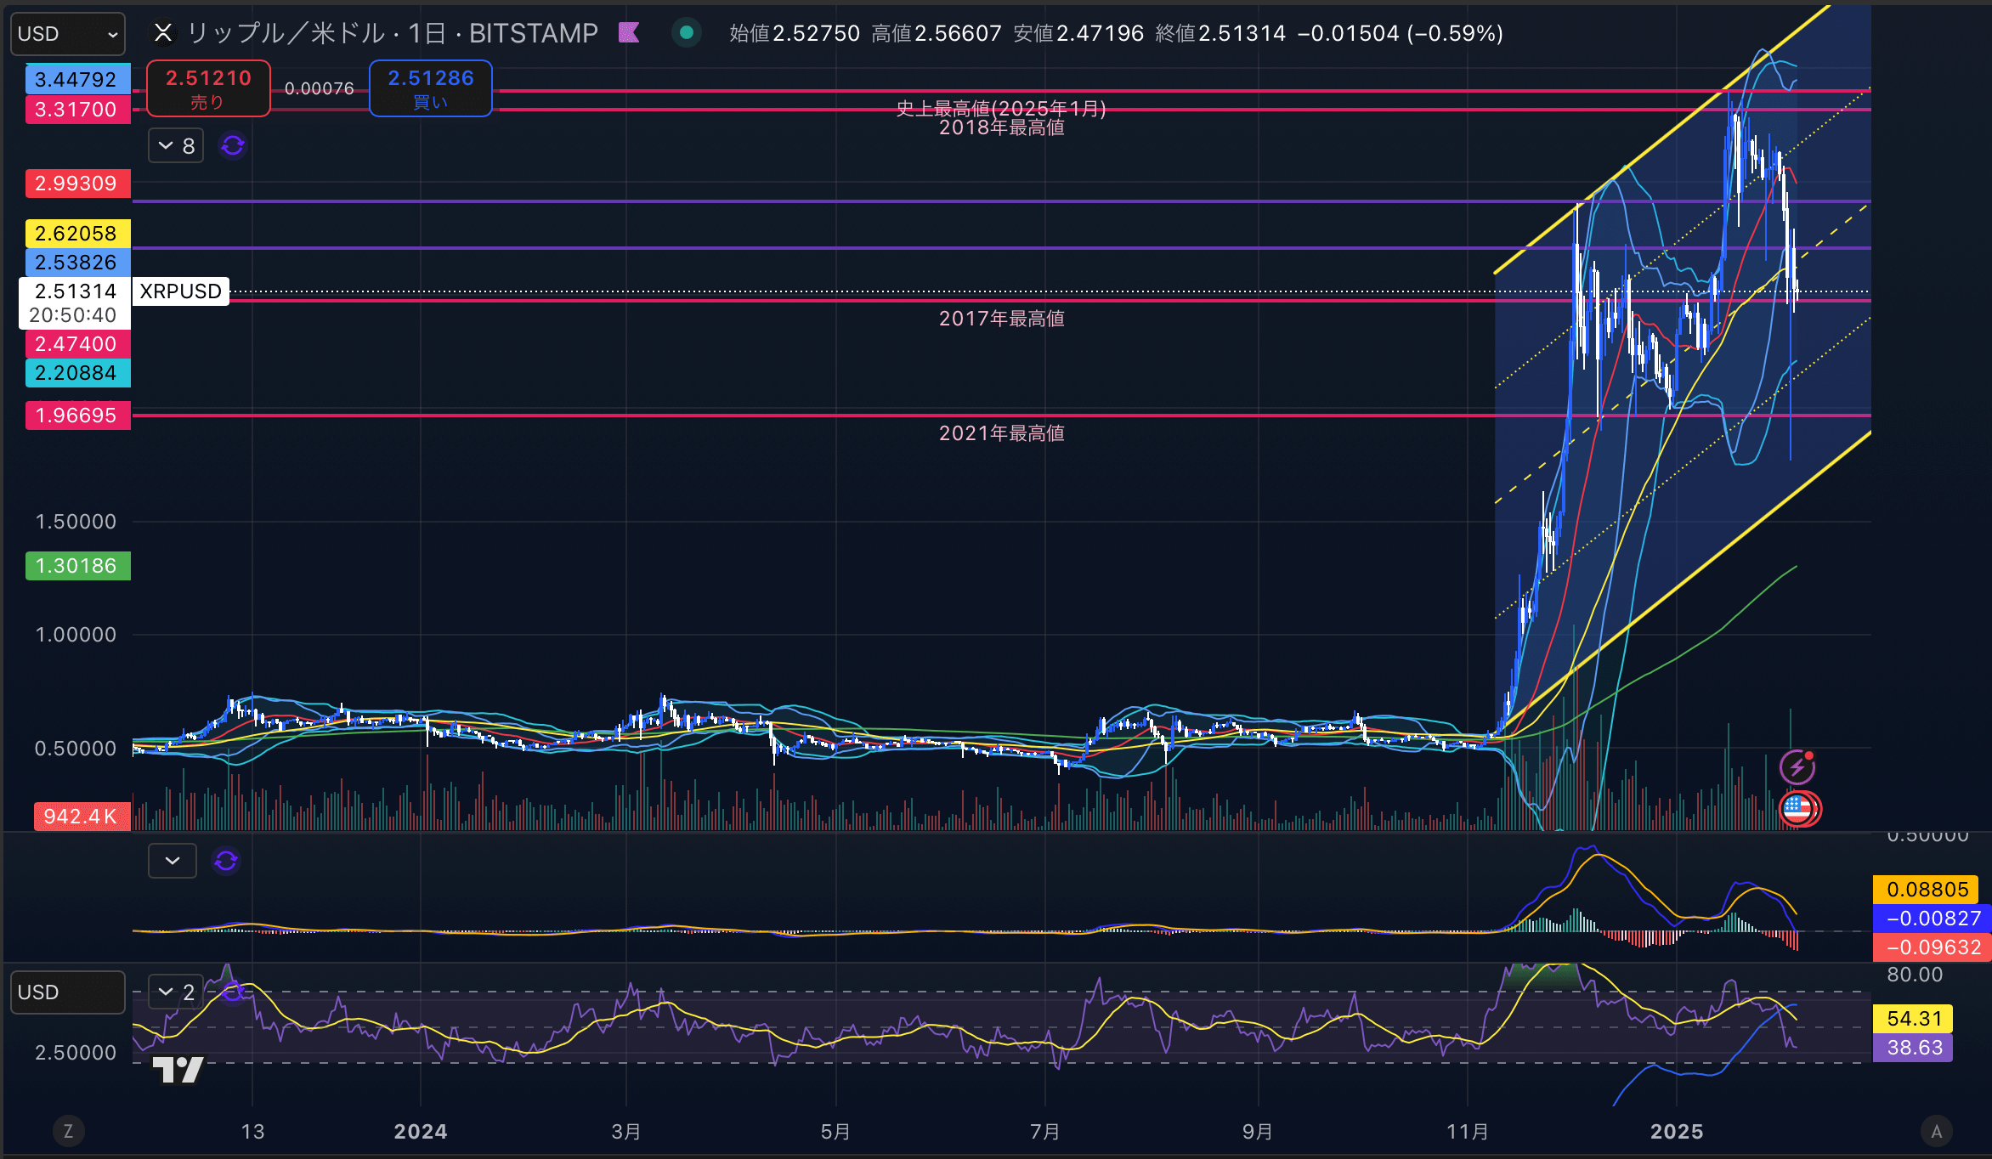Image resolution: width=1992 pixels, height=1159 pixels.
Task: Click the 史上最高値(2025年1月) line label
Action: pyautogui.click(x=1001, y=108)
